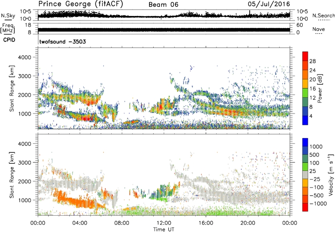The image size is (335, 232).
Task: Select the "Freq. [MHz]" axis label
Action: (8, 28)
